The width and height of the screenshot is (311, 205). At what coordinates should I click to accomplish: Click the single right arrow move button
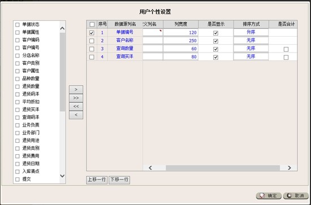point(76,90)
